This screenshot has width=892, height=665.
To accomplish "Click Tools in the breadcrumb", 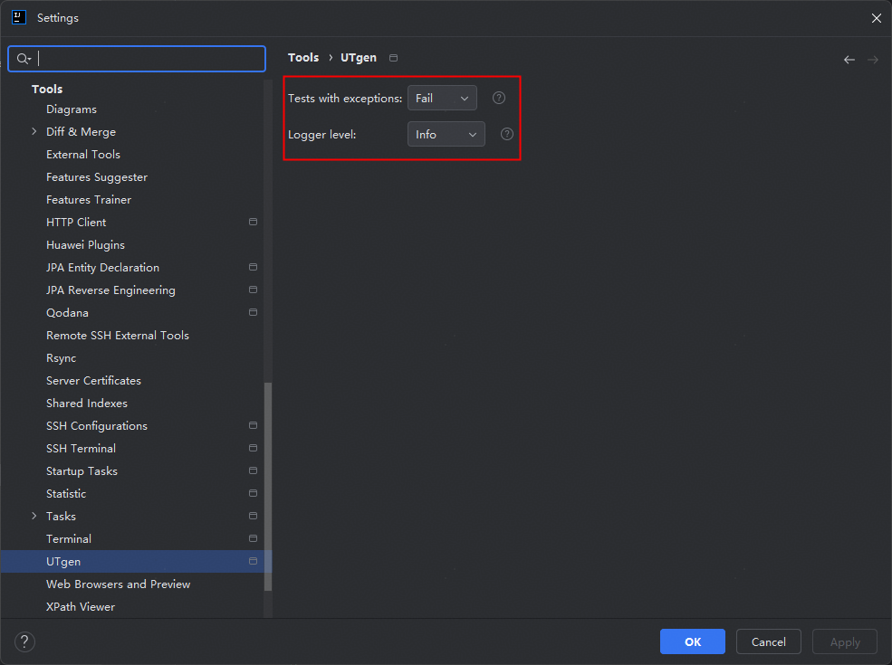I will (303, 58).
